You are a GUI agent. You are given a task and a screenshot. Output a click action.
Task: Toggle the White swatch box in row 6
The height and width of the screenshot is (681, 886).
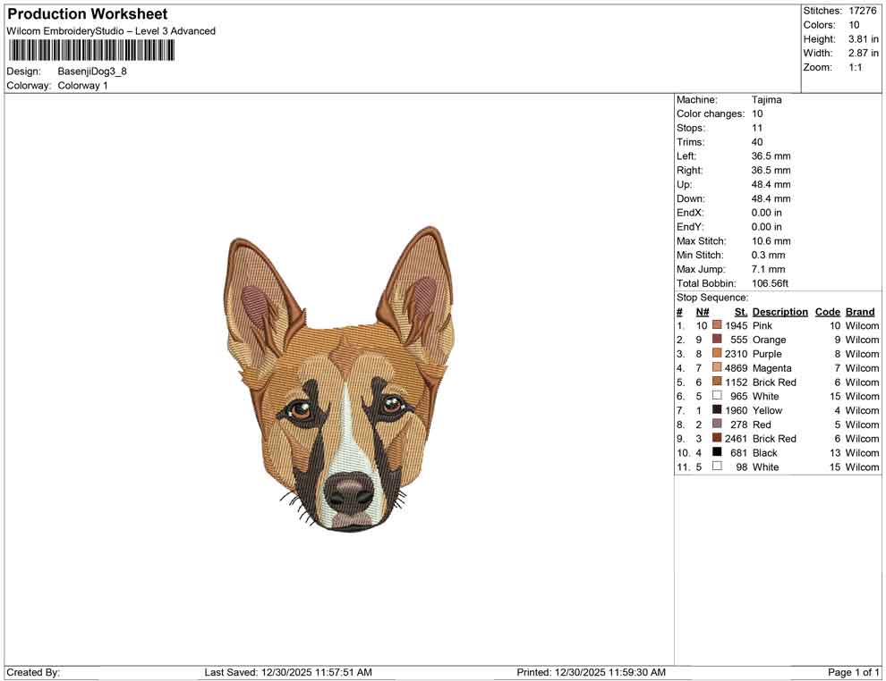click(716, 396)
